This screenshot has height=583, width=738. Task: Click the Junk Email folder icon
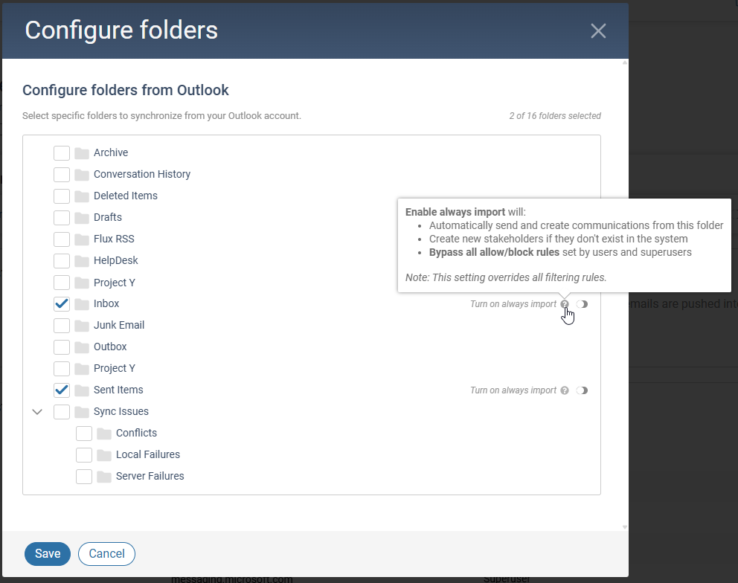point(82,326)
